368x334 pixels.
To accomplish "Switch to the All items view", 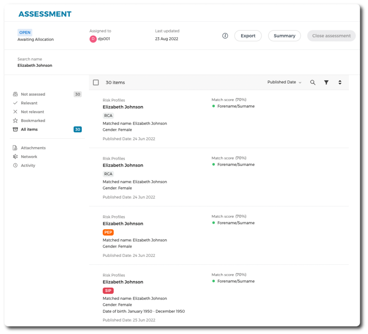I will point(30,129).
